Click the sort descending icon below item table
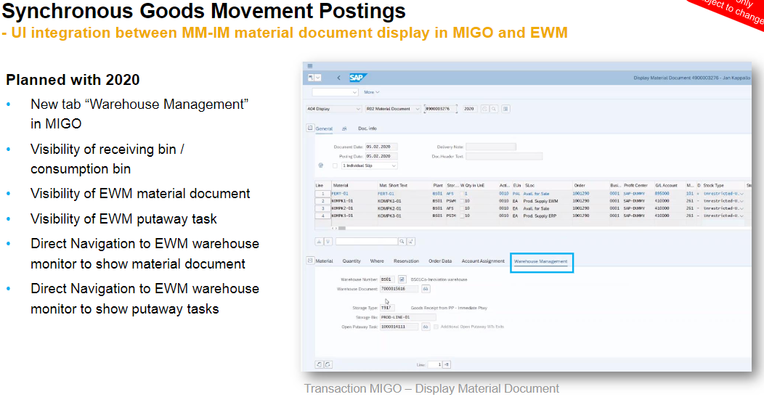764x397 pixels. 328,242
